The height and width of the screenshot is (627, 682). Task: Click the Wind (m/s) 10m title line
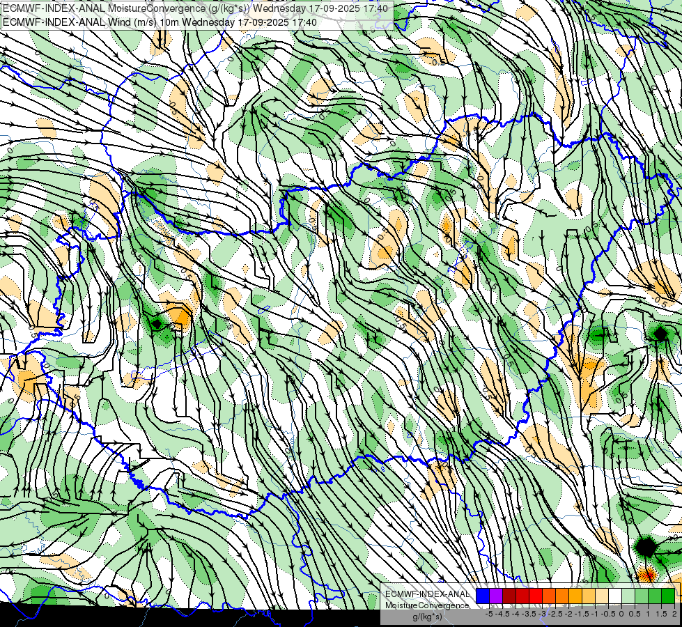[x=160, y=22]
